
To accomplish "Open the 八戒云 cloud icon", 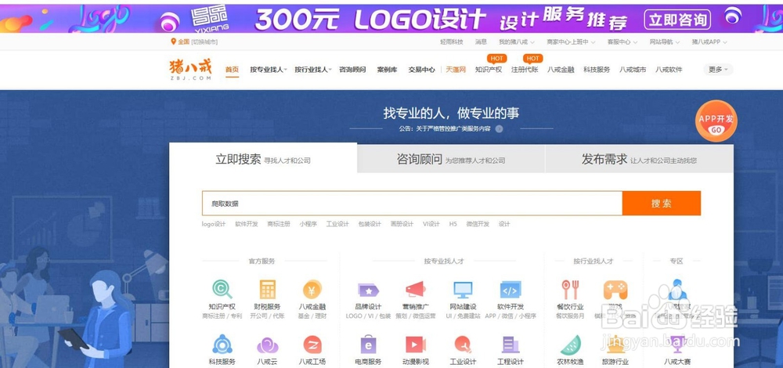I will [268, 345].
